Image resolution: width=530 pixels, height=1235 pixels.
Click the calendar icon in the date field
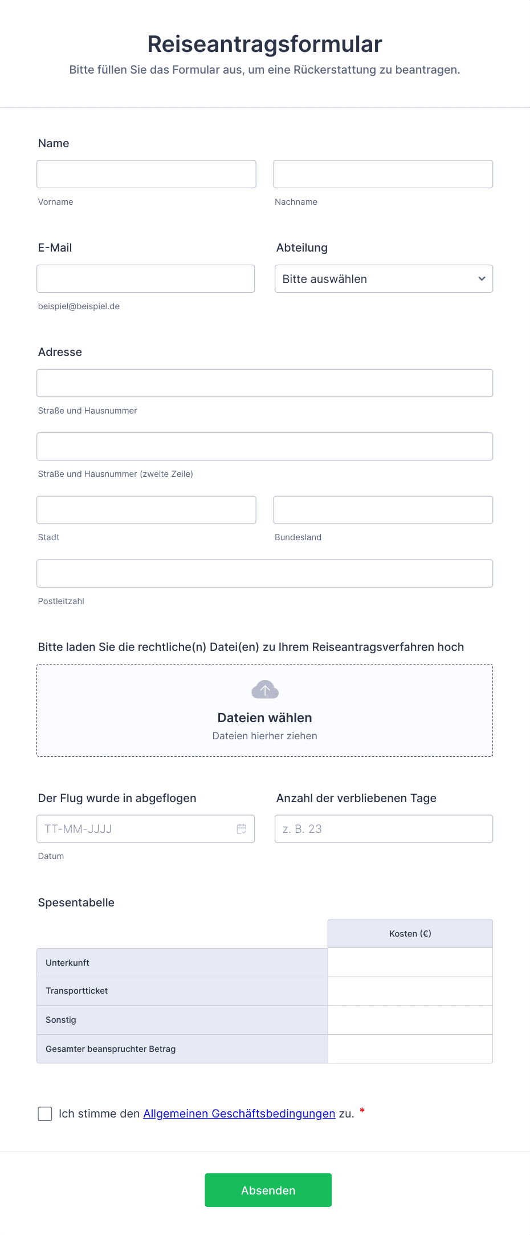click(241, 829)
